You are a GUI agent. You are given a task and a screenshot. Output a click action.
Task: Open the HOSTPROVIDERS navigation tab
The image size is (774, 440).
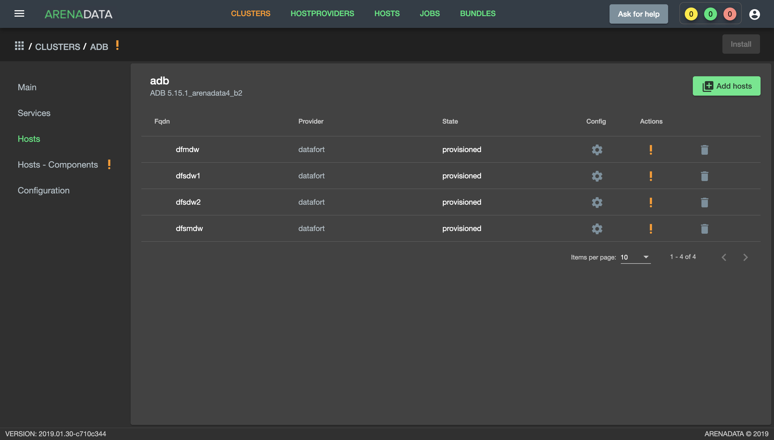click(x=322, y=14)
